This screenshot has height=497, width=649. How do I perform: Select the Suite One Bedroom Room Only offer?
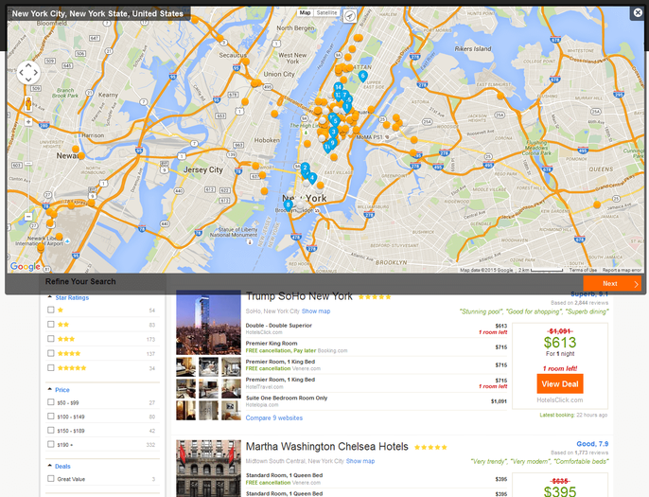377,401
